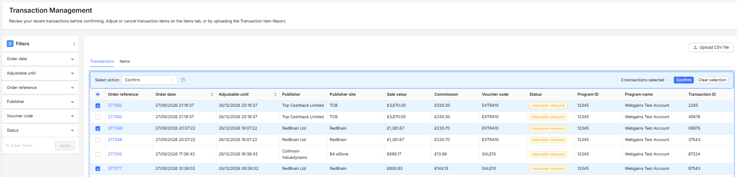The height and width of the screenshot is (177, 737).
Task: Expand the Order date filter
Action: coord(40,59)
